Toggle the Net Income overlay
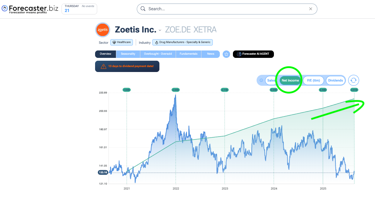 (x=290, y=80)
